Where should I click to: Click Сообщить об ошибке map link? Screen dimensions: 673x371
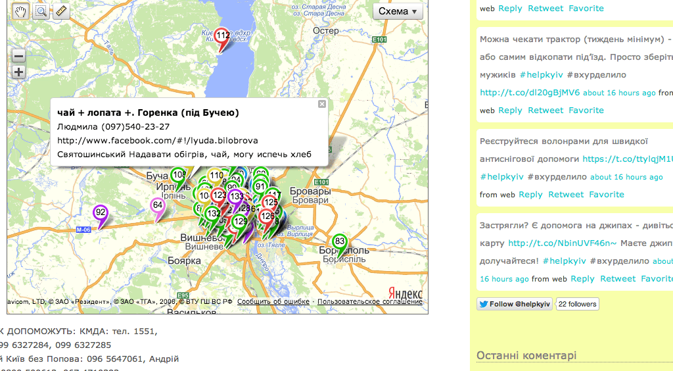tap(273, 302)
